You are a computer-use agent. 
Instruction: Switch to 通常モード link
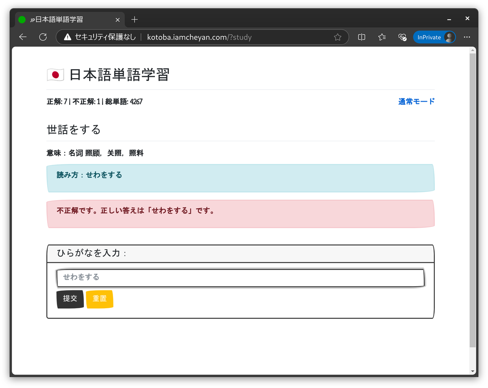(416, 102)
